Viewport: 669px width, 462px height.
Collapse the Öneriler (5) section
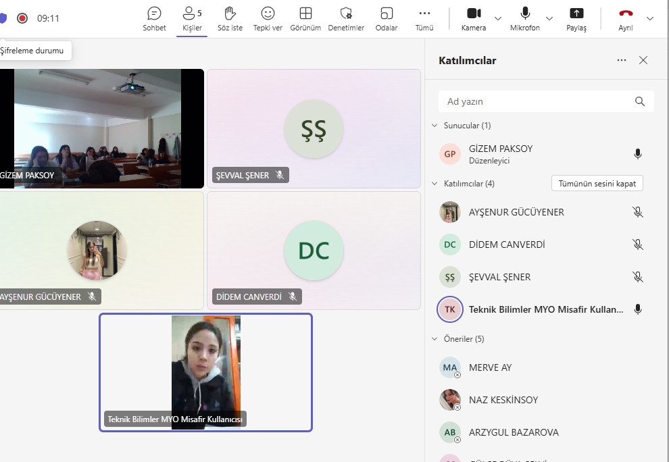(x=435, y=339)
